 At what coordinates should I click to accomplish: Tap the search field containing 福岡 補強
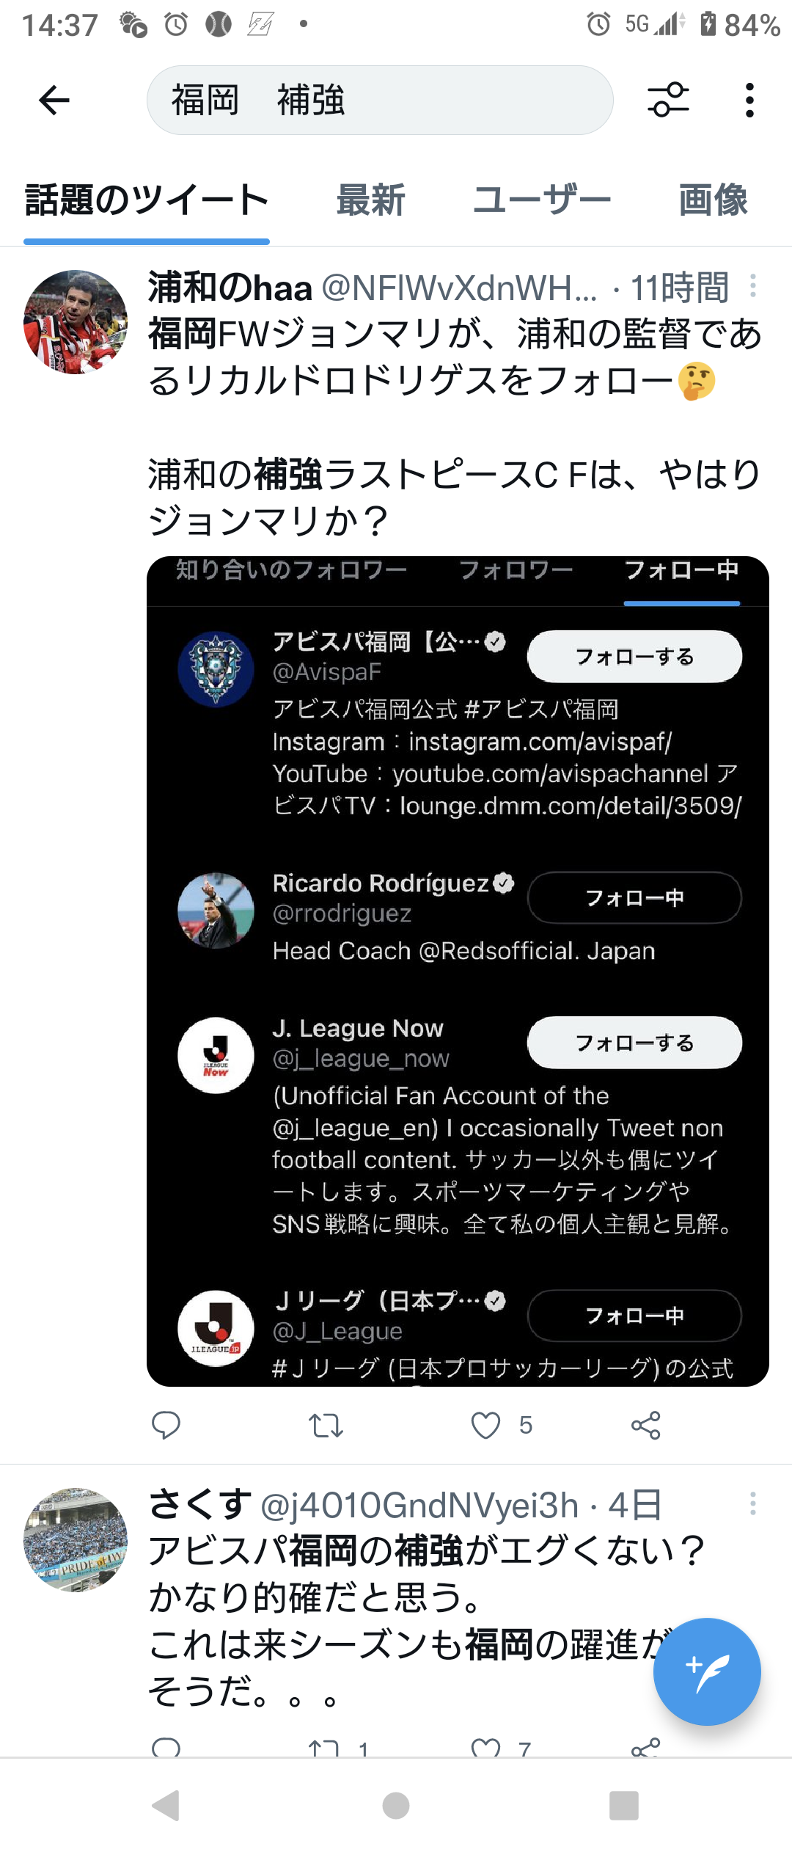(x=380, y=101)
